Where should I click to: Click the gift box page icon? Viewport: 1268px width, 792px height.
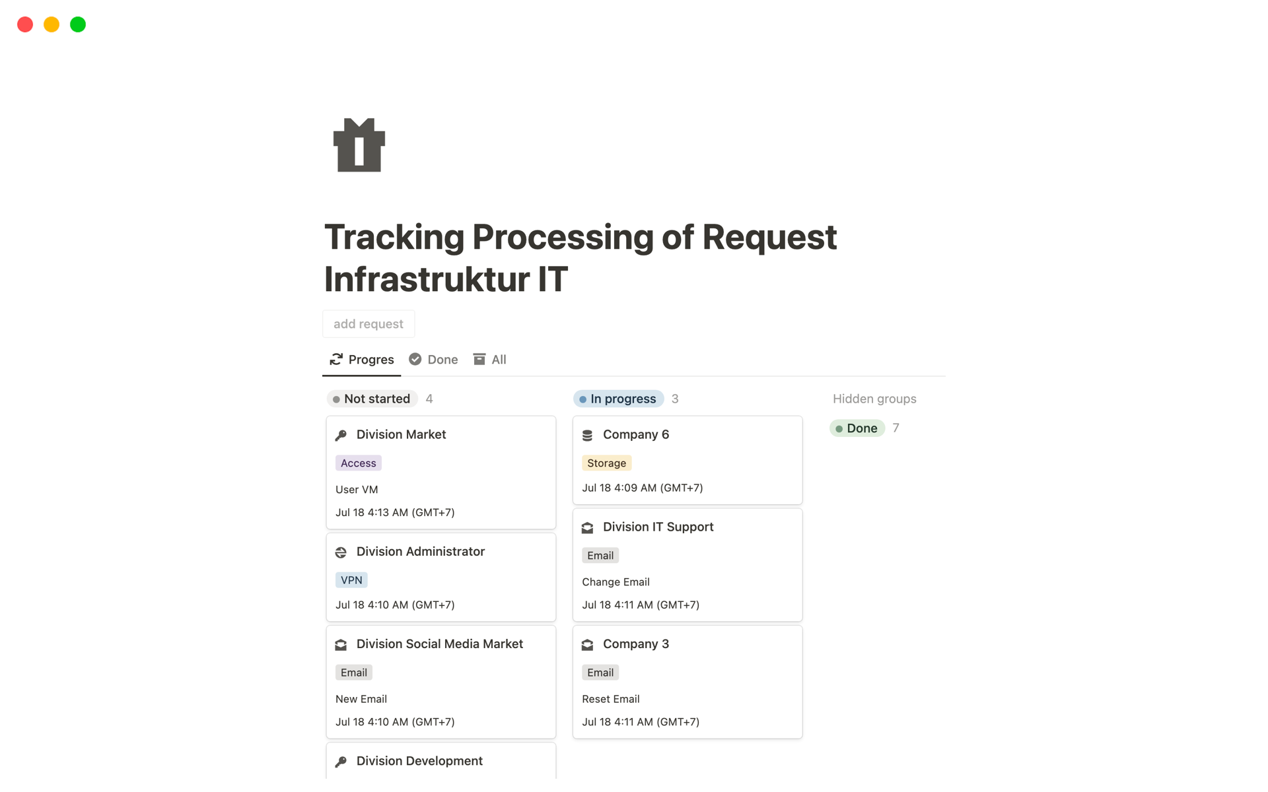(x=359, y=145)
